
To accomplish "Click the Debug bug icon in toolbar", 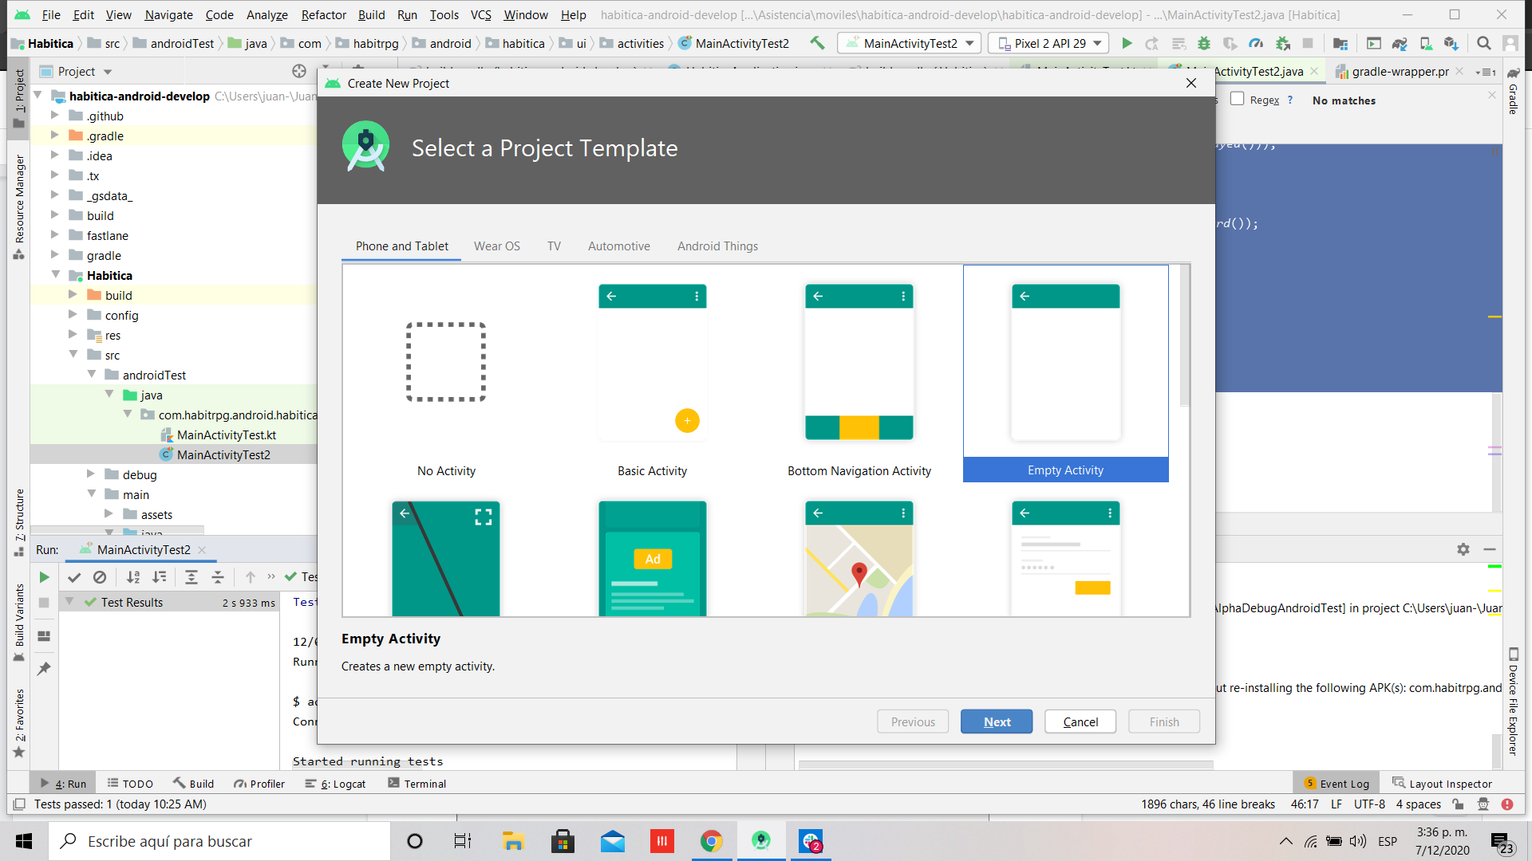I will click(1204, 43).
